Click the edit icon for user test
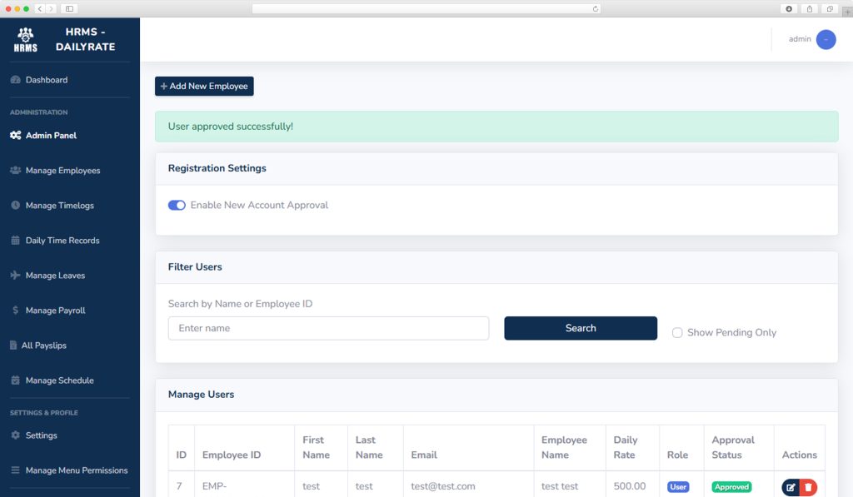The image size is (853, 497). point(791,487)
